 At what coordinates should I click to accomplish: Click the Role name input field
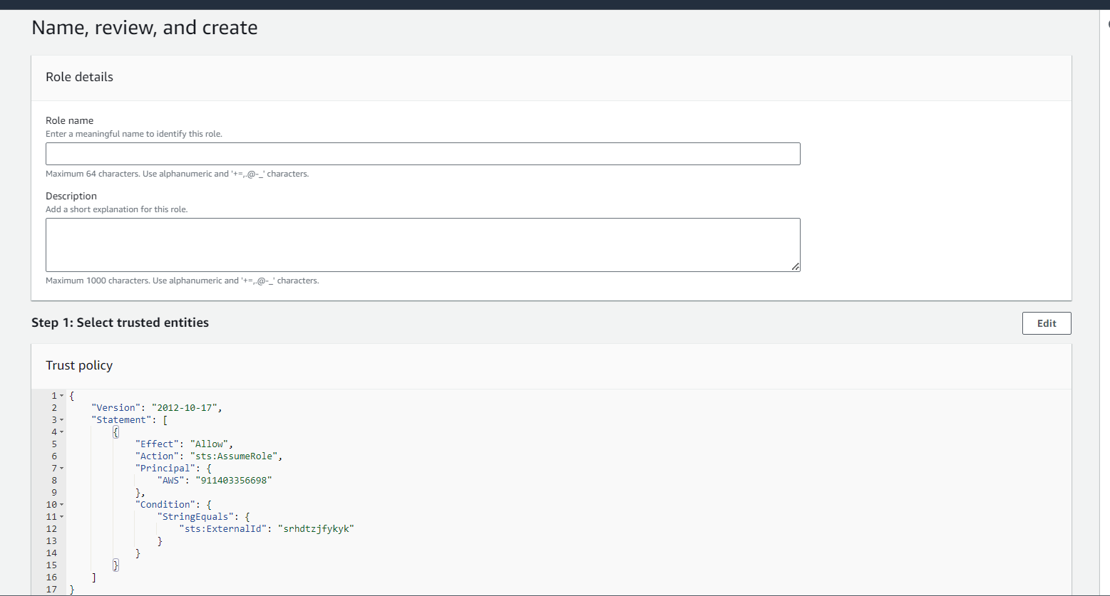pos(422,154)
